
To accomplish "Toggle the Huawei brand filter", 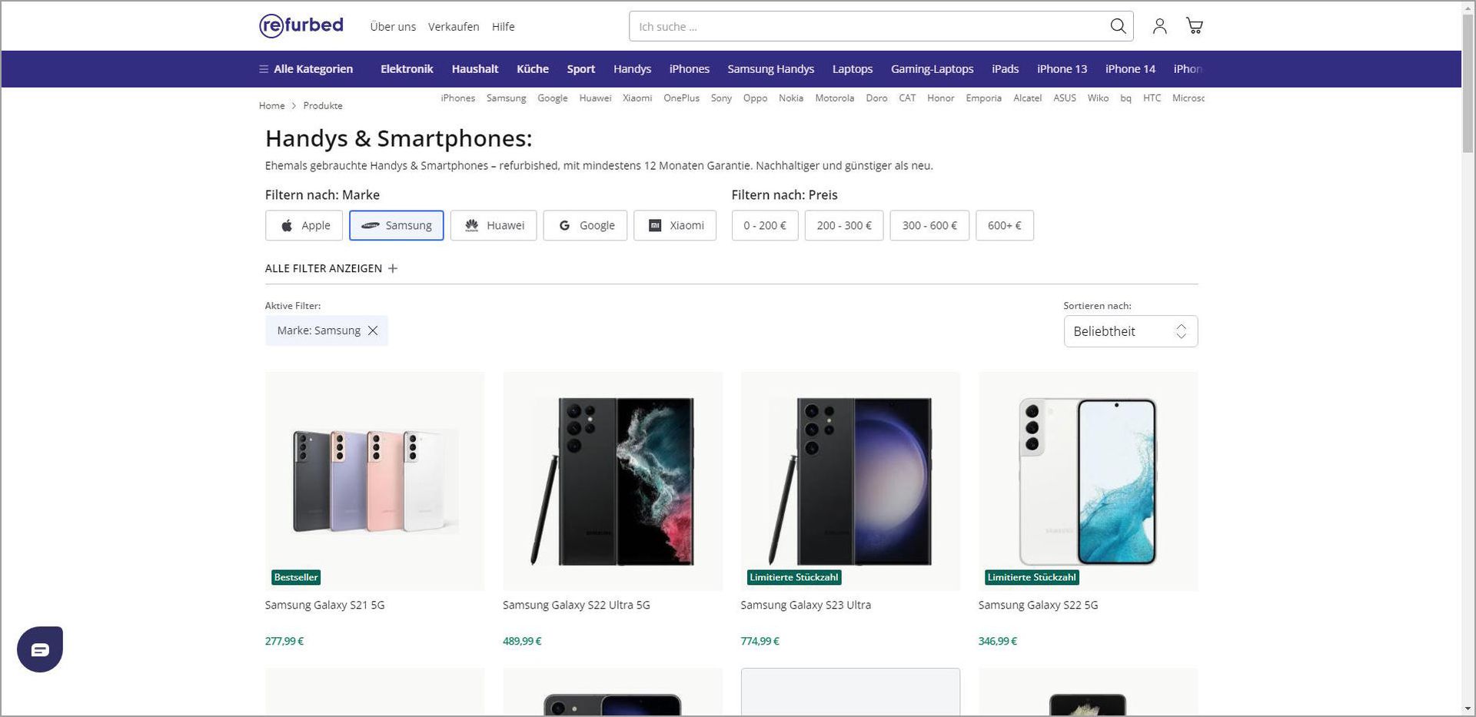I will pos(494,225).
